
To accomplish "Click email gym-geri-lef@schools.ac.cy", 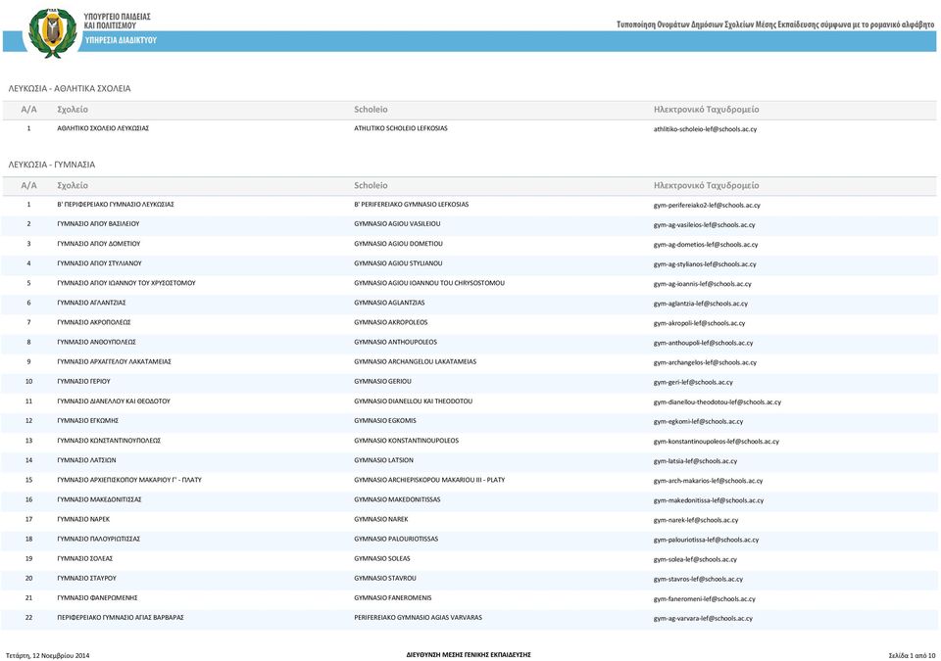I will [693, 382].
